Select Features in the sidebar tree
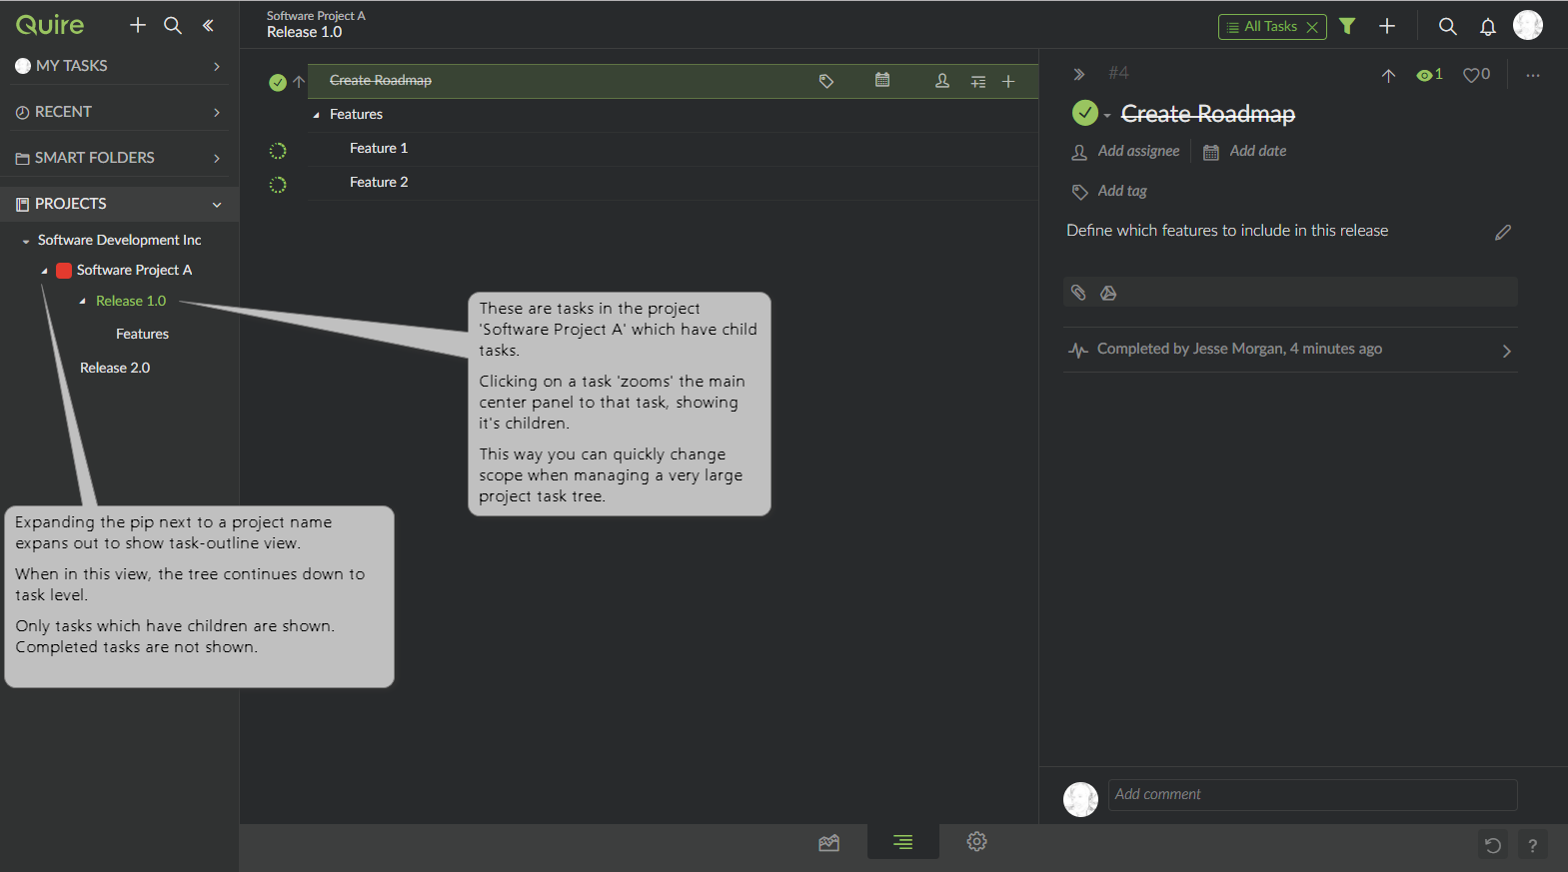1568x872 pixels. coord(142,334)
